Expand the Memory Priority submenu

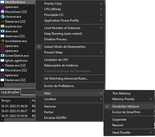(129, 99)
